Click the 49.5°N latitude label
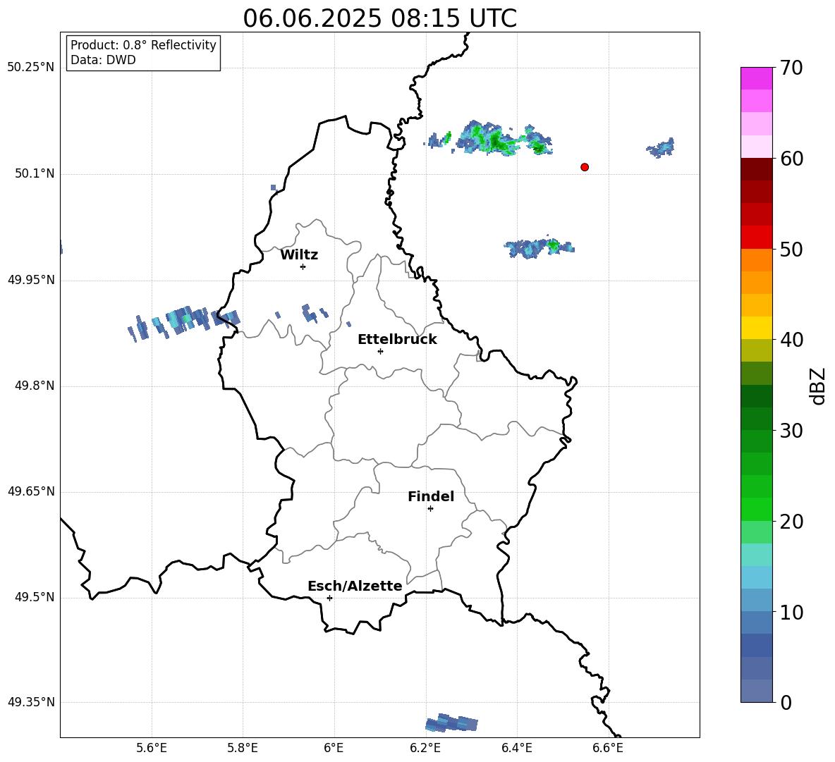Viewport: 835px width, 762px height. click(35, 598)
